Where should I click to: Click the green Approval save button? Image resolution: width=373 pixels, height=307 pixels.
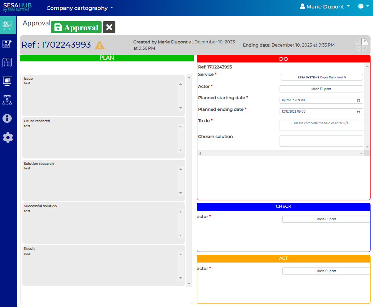[76, 28]
